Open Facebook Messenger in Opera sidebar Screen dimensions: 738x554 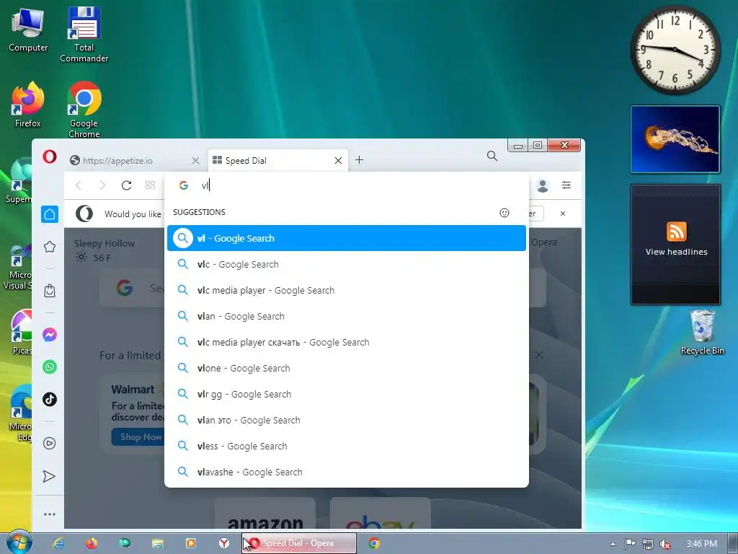point(50,335)
